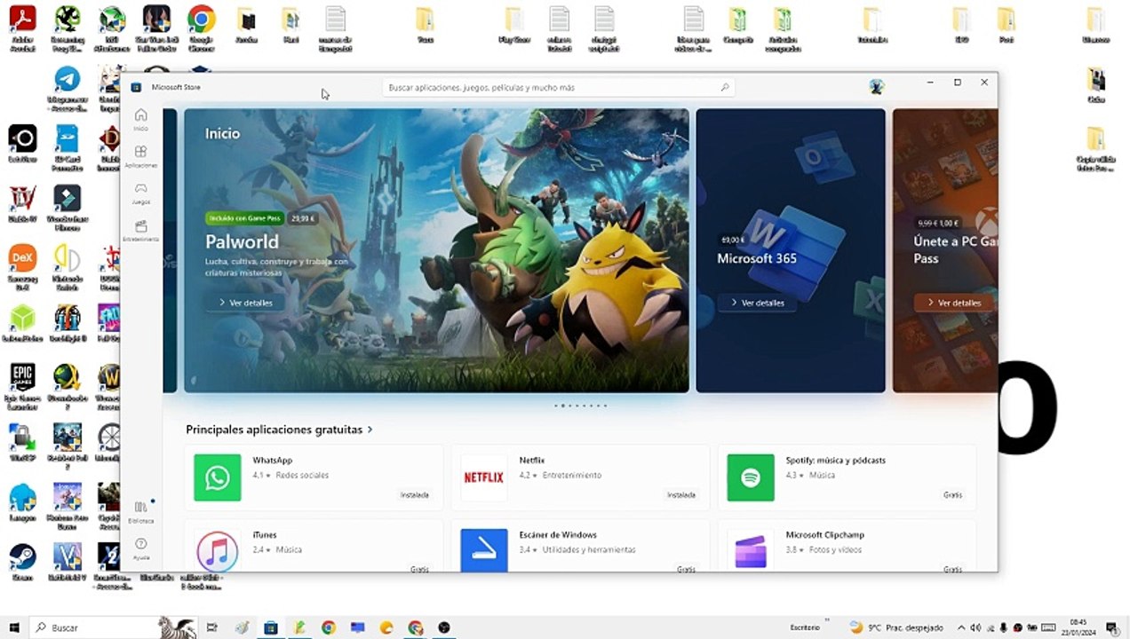Open Aplicaciones section in Store sidebar

coord(140,157)
